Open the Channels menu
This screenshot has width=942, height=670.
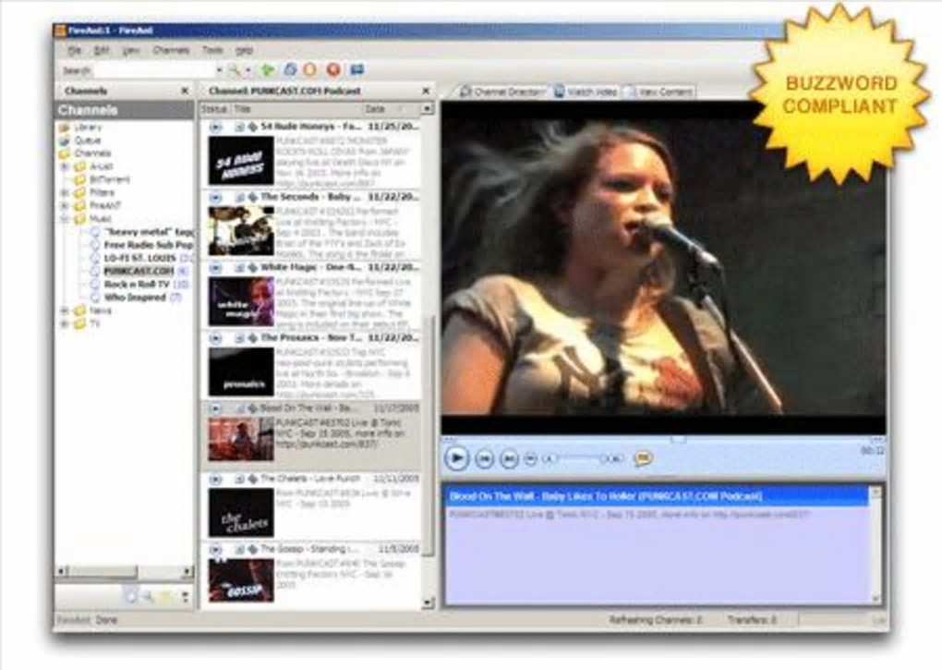(x=171, y=51)
